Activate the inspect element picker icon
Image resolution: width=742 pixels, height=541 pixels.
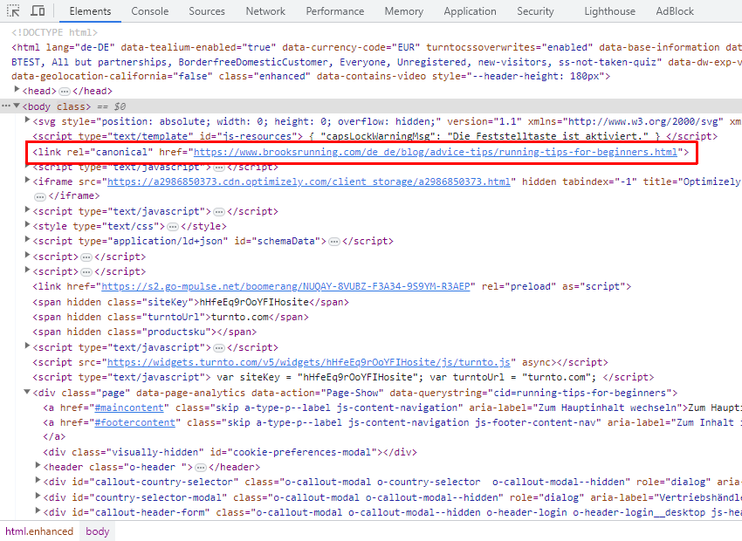[13, 10]
